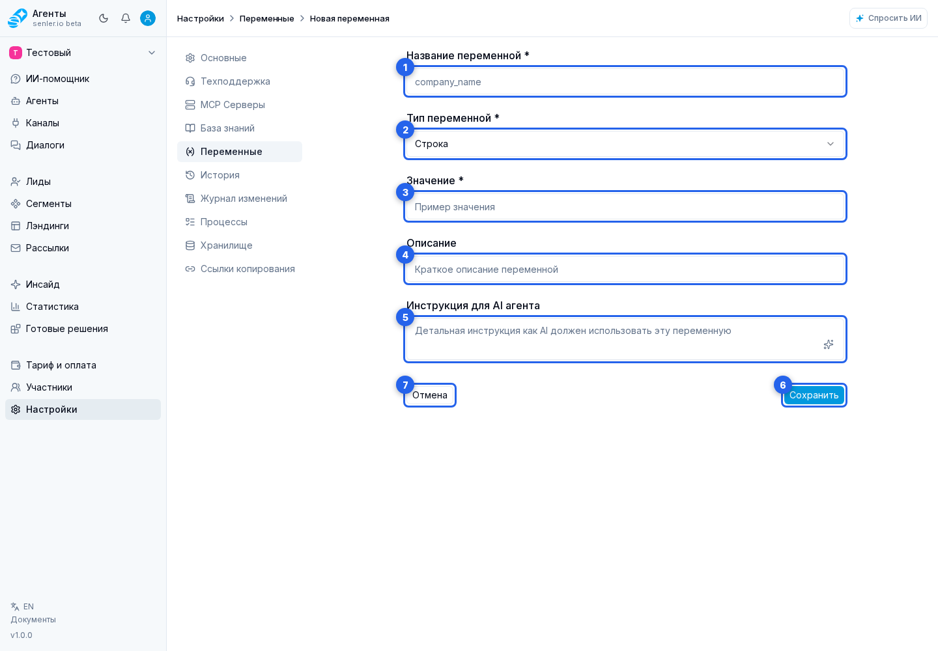Click the База знаний book icon

point(190,128)
